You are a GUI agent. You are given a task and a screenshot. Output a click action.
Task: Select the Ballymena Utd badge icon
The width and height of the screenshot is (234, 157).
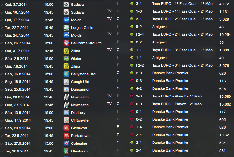[x=66, y=74]
